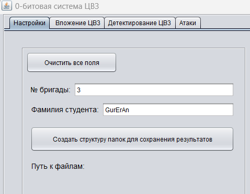Click empty panel space right of Очистить button

pos(179,62)
